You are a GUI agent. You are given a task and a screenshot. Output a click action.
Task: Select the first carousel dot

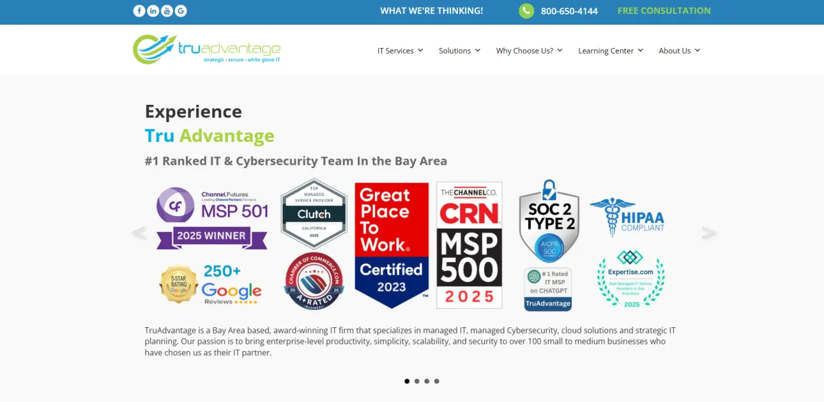pyautogui.click(x=407, y=381)
